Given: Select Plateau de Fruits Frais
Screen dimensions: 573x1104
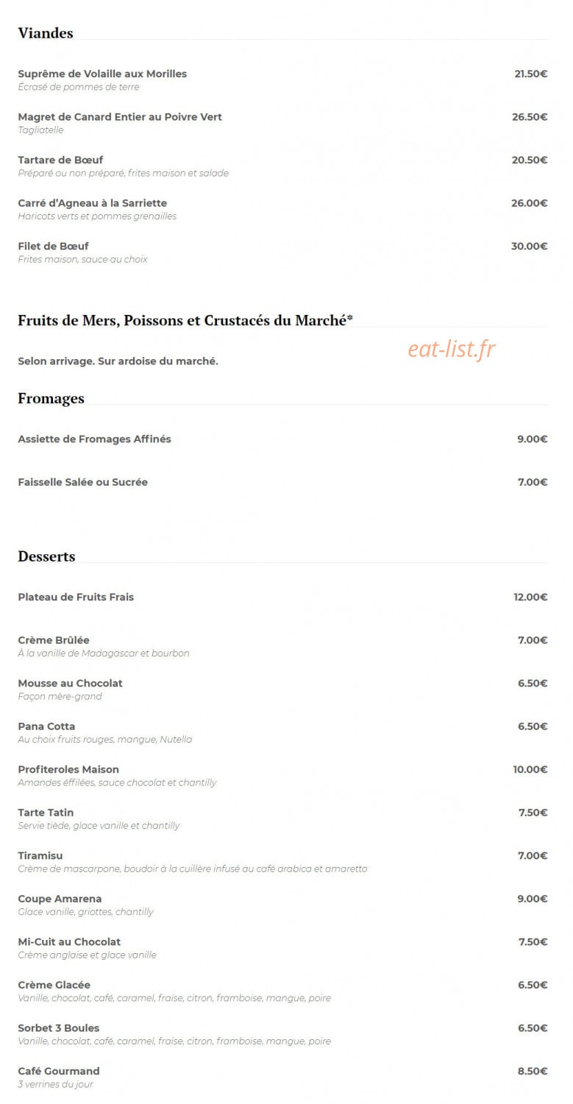Looking at the screenshot, I should click(76, 597).
